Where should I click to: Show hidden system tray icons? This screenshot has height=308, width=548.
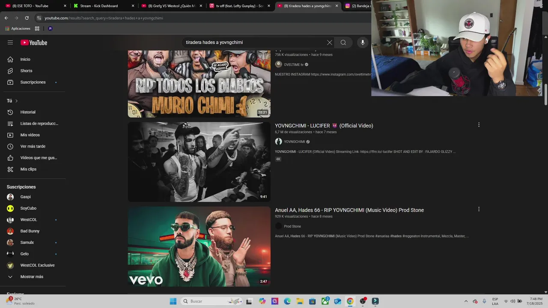466,301
